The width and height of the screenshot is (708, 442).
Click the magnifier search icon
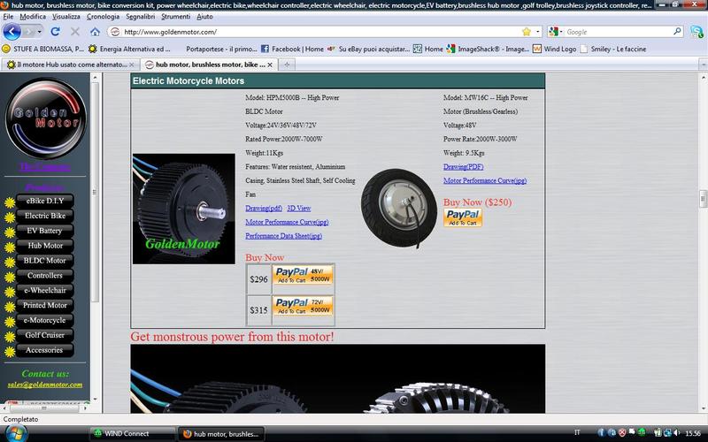(677, 32)
